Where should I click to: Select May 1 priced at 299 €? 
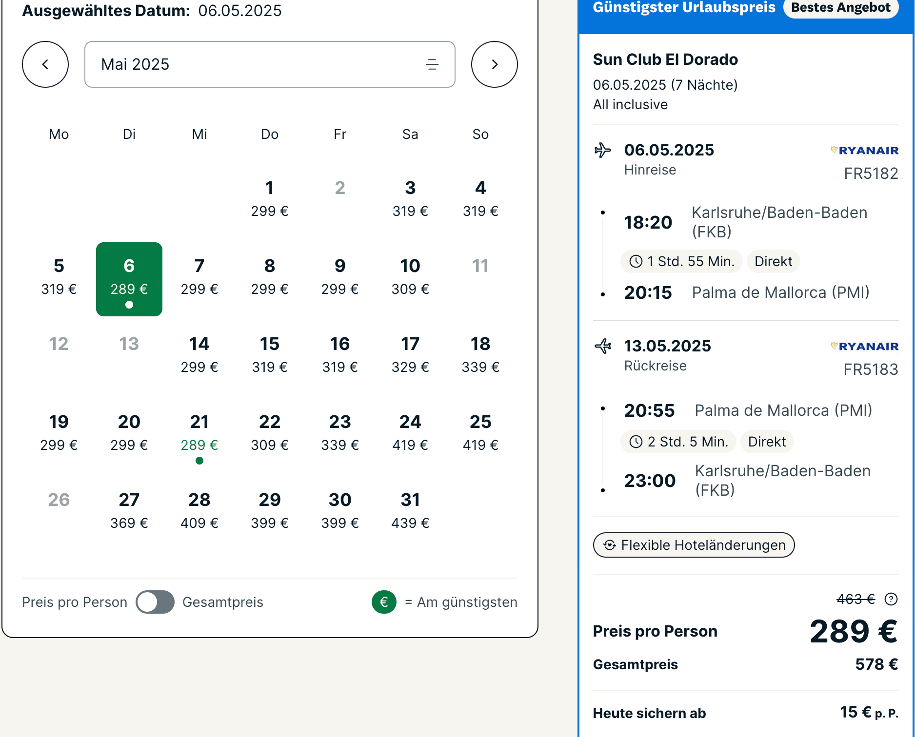tap(270, 199)
